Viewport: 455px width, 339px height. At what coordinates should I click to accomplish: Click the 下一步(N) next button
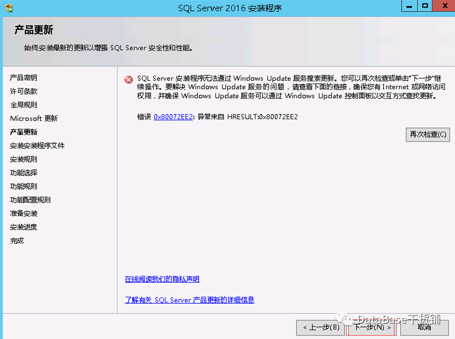tap(371, 328)
